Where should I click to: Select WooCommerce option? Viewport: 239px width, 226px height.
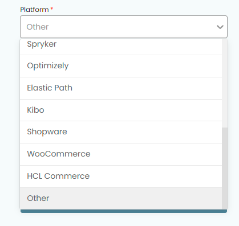(x=121, y=154)
